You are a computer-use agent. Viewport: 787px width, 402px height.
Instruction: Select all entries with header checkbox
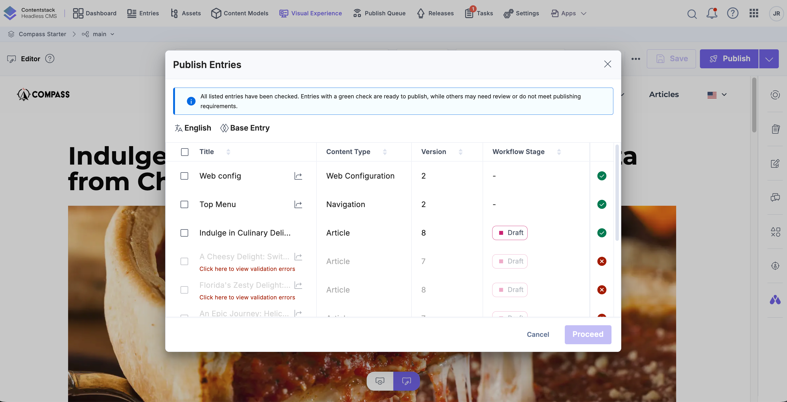coord(184,152)
